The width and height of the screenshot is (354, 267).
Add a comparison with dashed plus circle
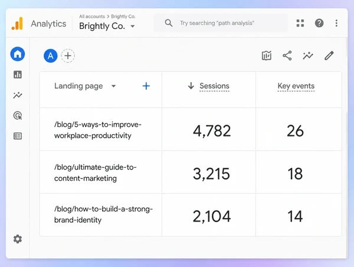[x=68, y=56]
